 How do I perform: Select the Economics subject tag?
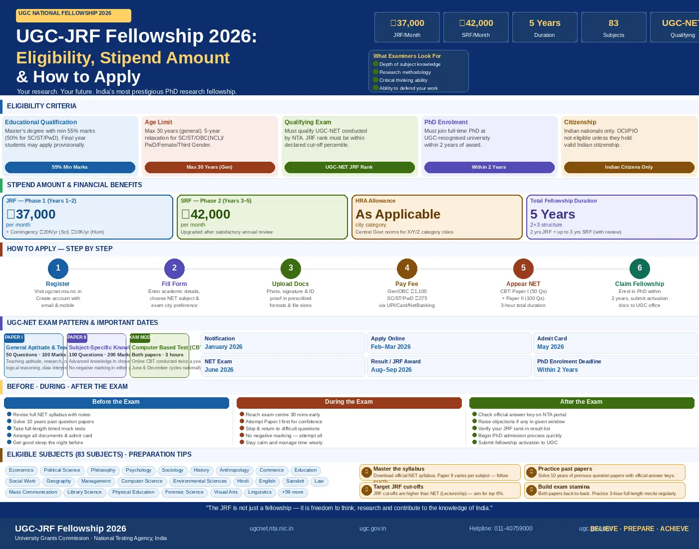click(21, 470)
